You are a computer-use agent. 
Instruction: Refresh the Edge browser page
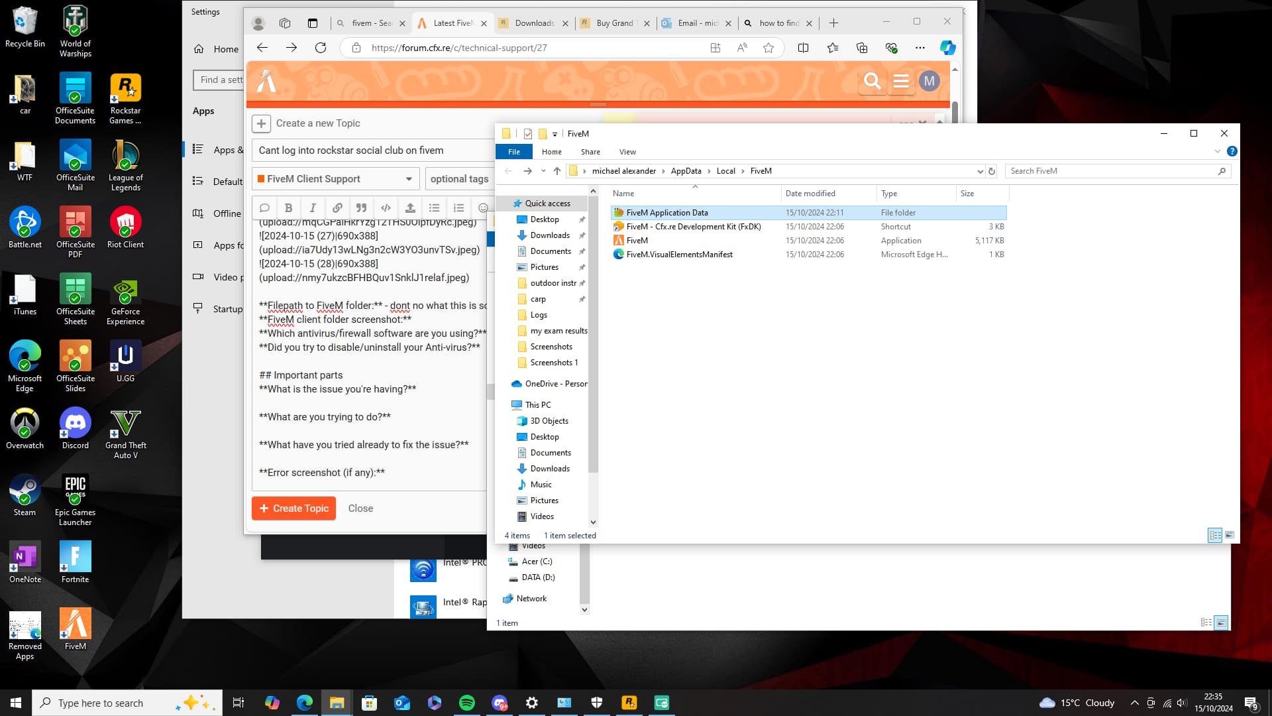pos(321,48)
